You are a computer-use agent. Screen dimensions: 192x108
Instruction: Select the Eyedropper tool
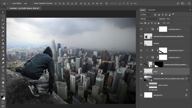(x=3, y=32)
